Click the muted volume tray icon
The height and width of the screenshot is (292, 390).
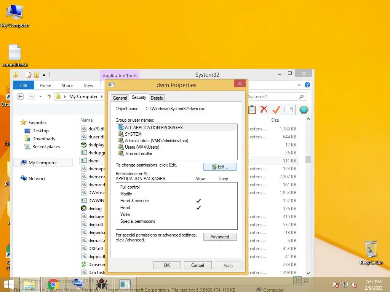click(x=354, y=285)
